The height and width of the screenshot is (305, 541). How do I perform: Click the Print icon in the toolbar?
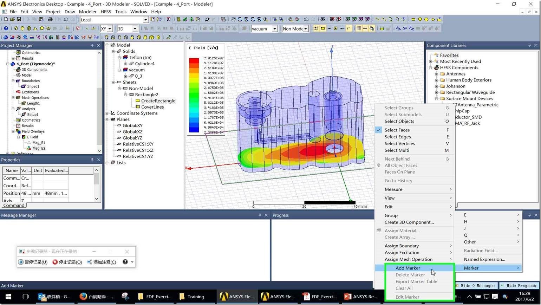tap(50, 19)
